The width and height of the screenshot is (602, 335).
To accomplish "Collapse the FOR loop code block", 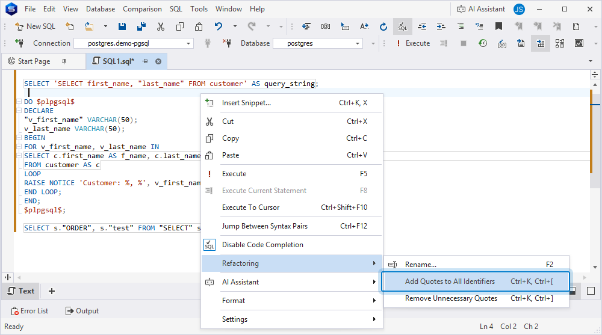I will tap(19, 147).
